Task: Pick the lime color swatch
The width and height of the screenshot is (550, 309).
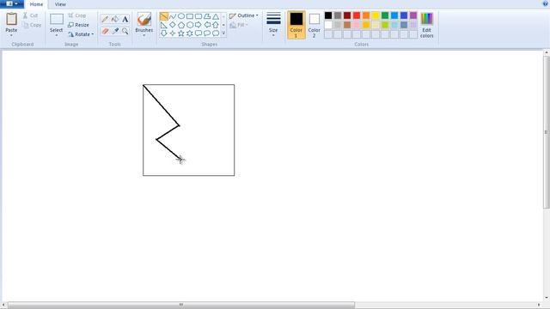Action: click(x=385, y=25)
